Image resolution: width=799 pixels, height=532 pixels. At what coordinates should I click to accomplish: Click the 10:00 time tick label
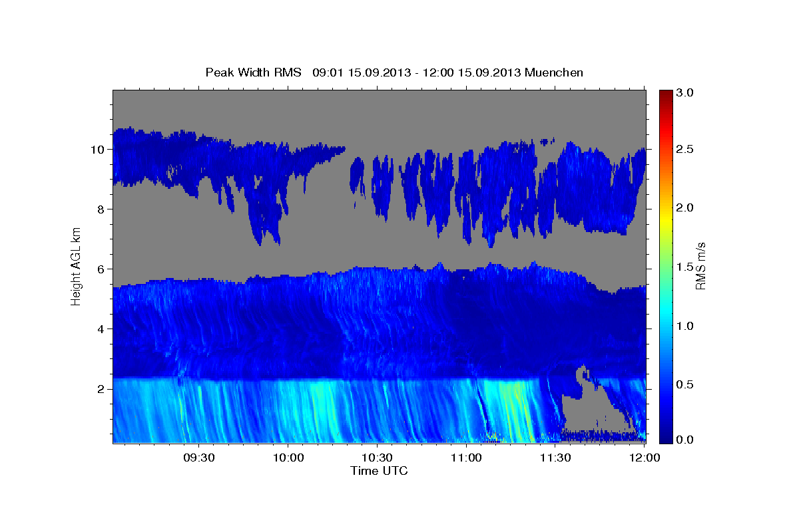point(288,458)
